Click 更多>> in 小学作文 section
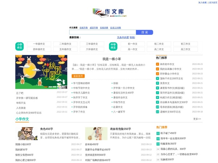The height and width of the screenshot is (163, 218). click(197, 119)
